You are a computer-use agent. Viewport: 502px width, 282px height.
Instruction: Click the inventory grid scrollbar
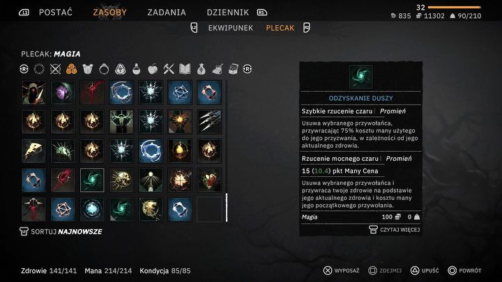click(x=227, y=207)
